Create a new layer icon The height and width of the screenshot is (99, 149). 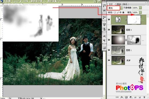(139, 97)
